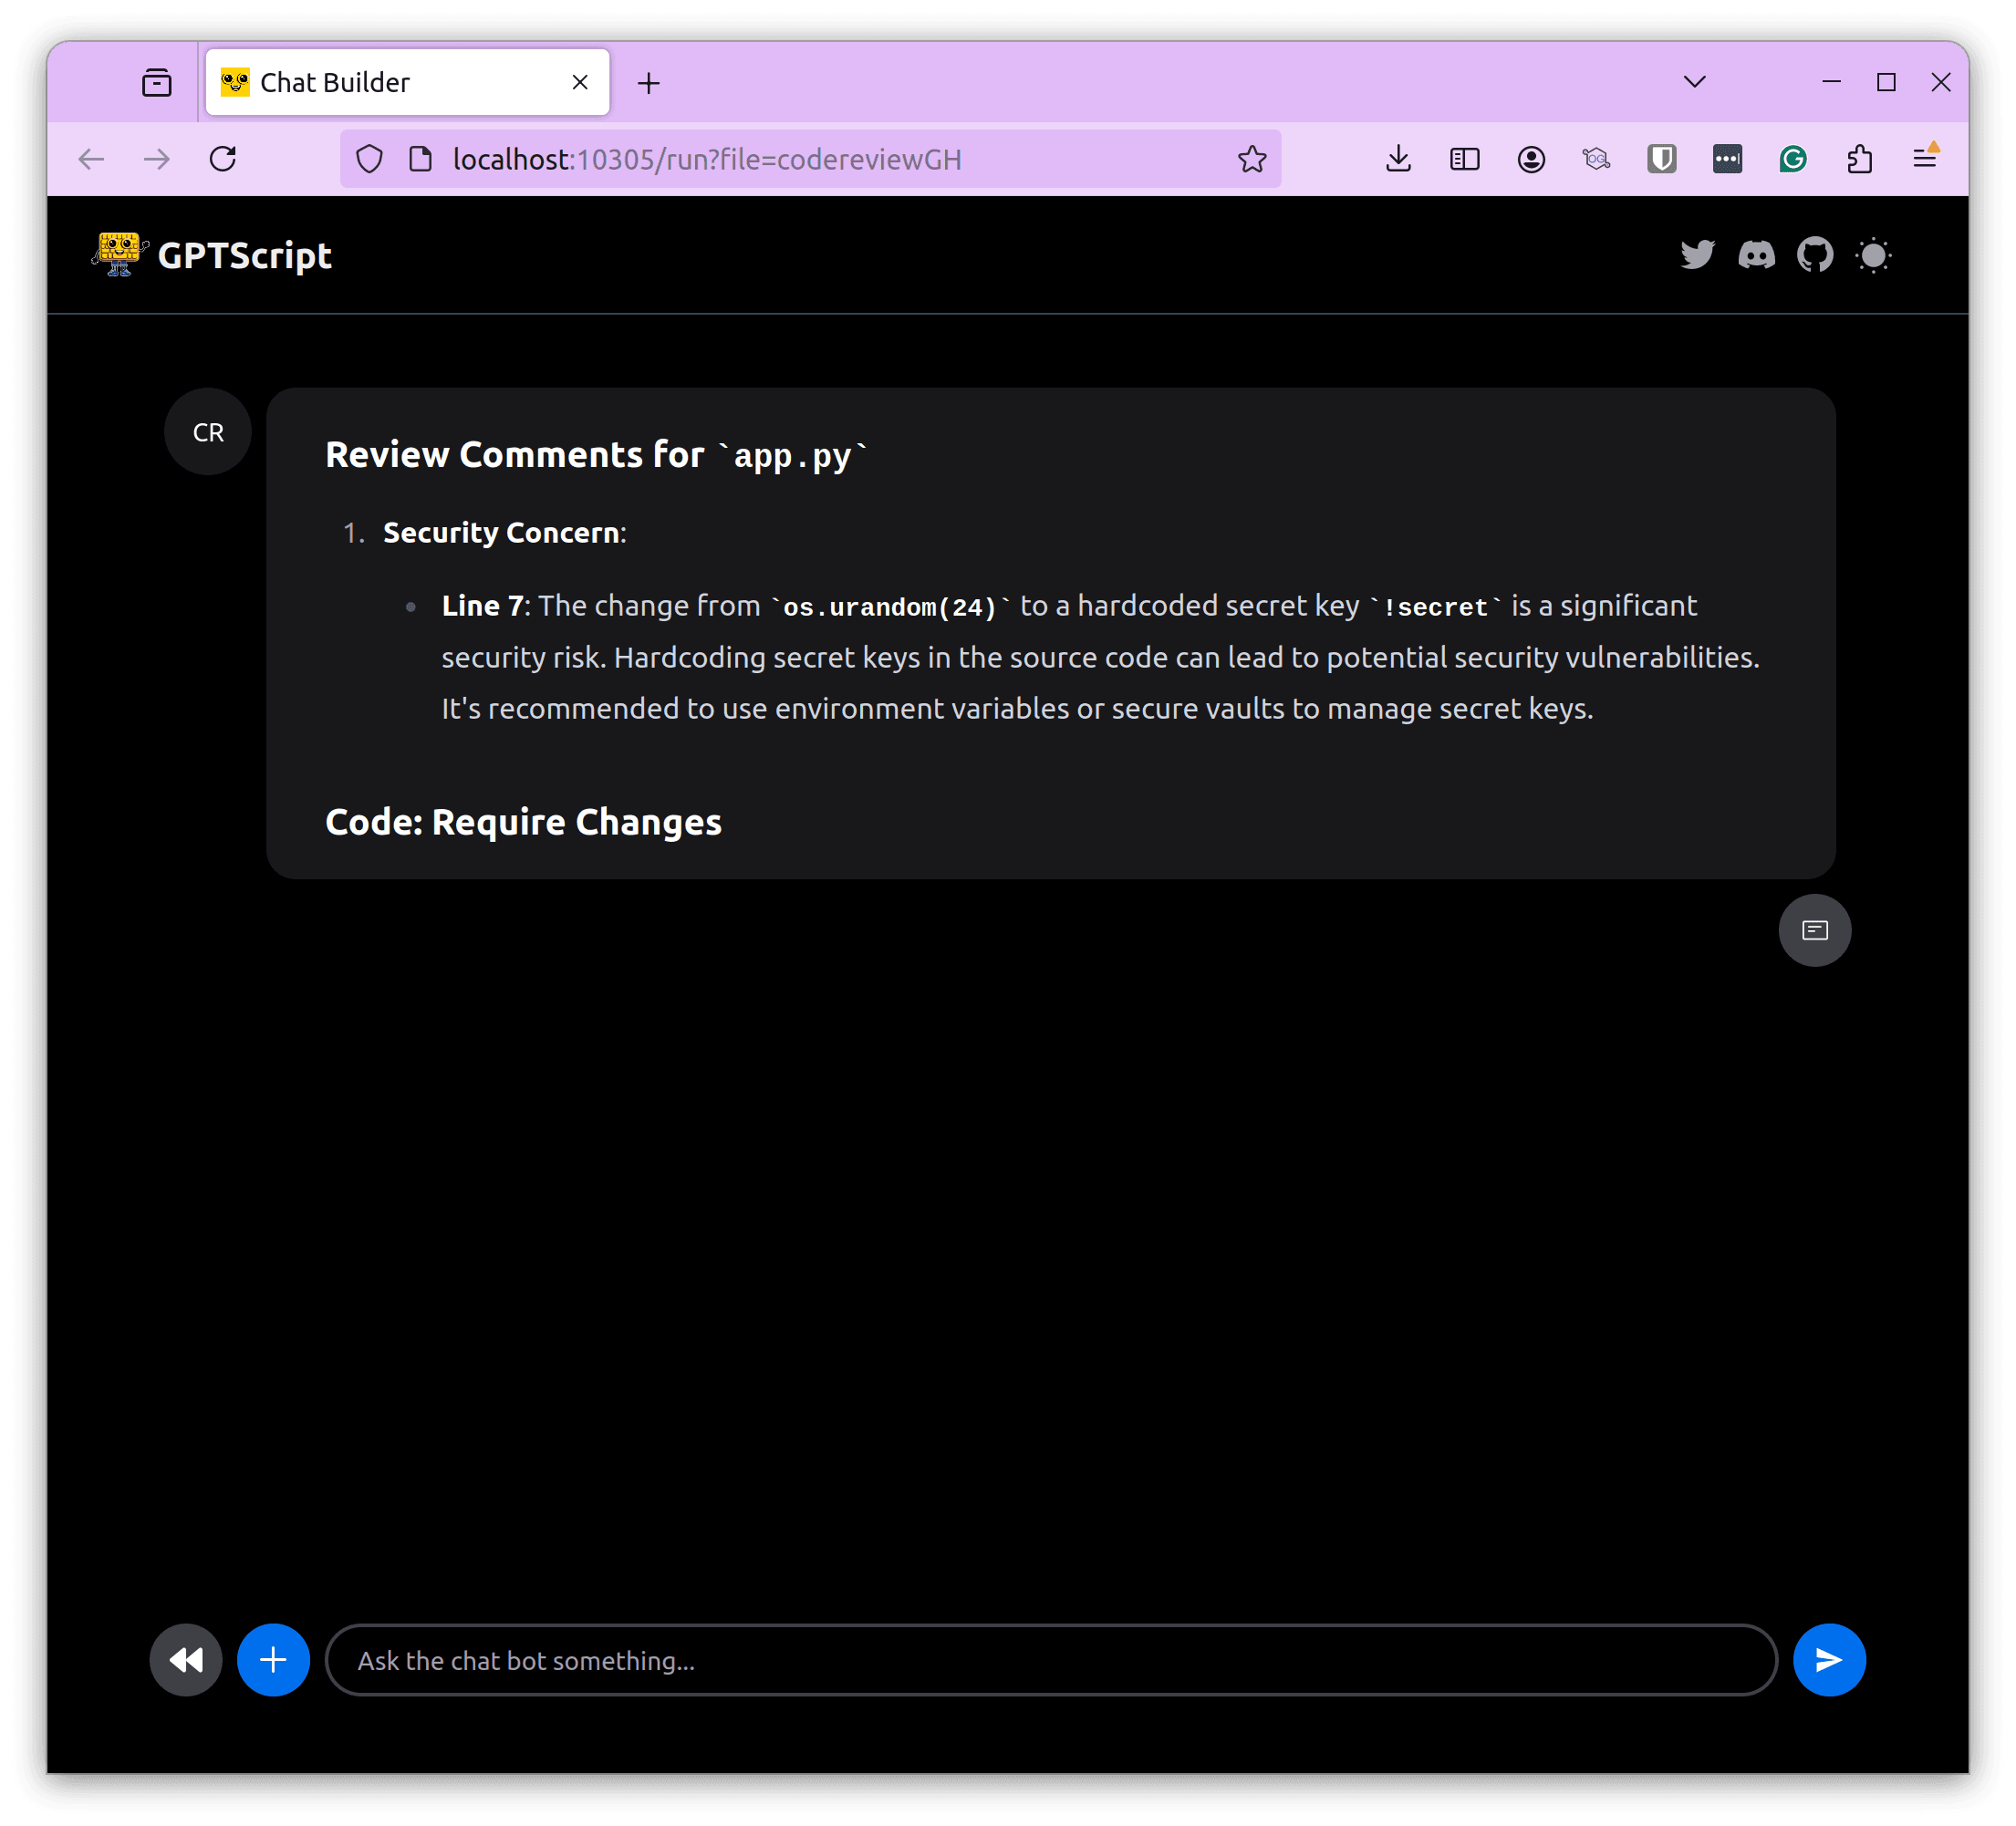Click the 'os.urandom(24)' code text
Screen dimensions: 2016x1826
tap(890, 607)
